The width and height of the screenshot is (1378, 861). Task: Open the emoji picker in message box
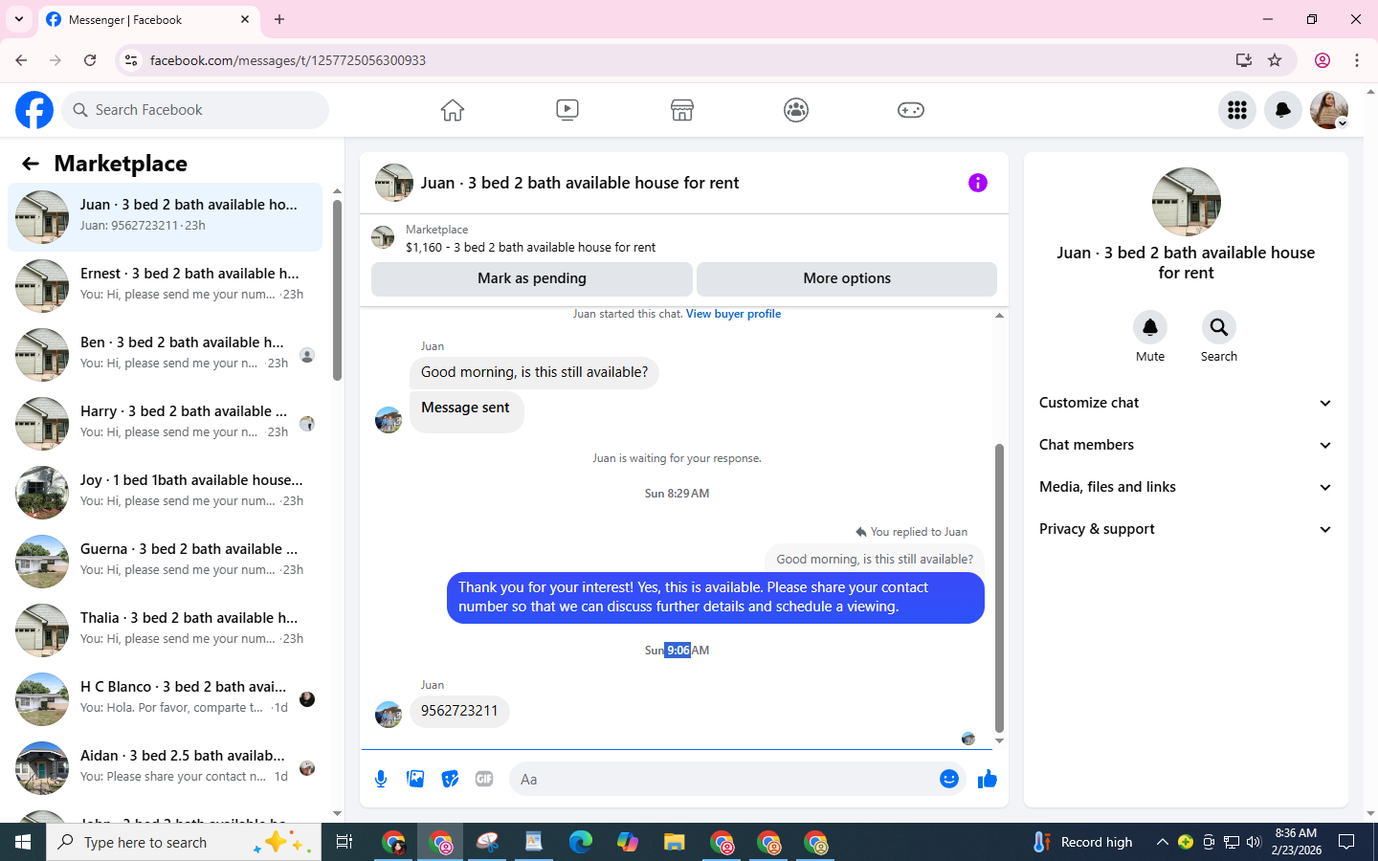949,779
